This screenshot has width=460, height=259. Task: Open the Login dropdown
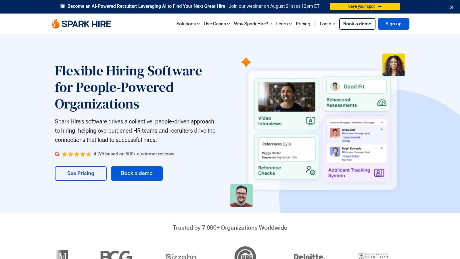327,24
